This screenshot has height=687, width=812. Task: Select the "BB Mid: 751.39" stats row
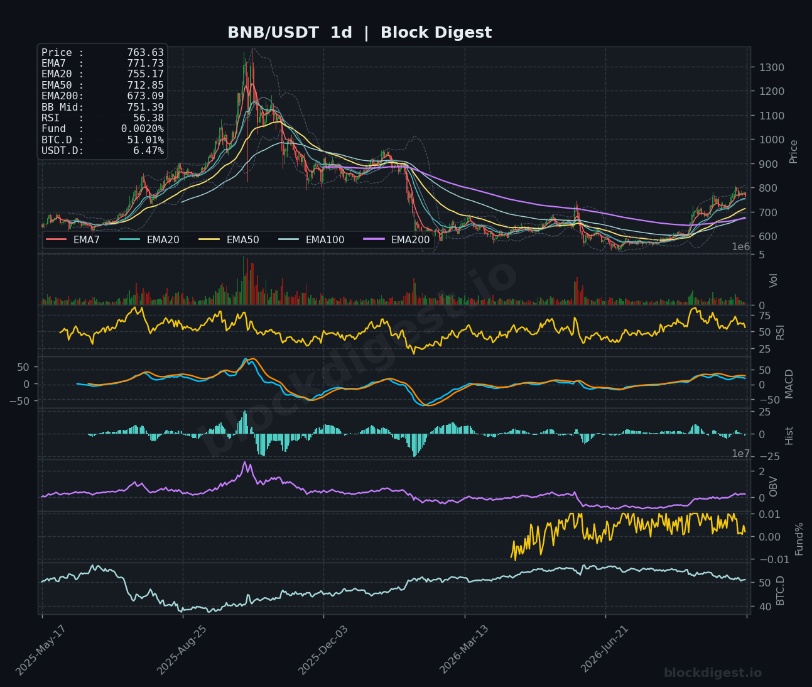click(x=102, y=107)
